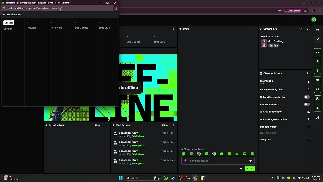The height and width of the screenshot is (182, 323).
Task: Open AI Chat Moderation external link icon
Action: pyautogui.click(x=308, y=112)
